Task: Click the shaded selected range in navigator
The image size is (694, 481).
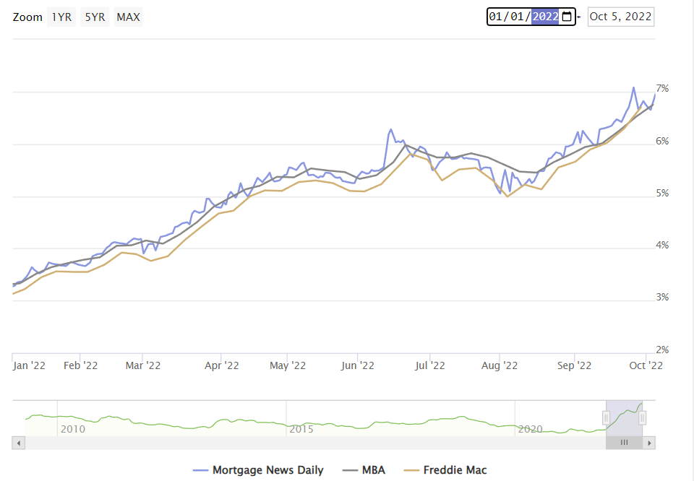Action: pyautogui.click(x=624, y=417)
